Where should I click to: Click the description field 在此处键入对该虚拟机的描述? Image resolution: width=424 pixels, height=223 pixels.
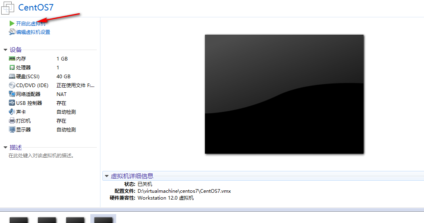[x=42, y=156]
